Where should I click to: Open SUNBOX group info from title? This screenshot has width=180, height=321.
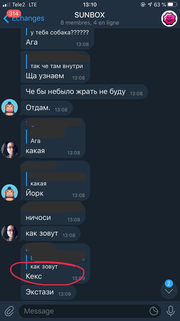(90, 15)
